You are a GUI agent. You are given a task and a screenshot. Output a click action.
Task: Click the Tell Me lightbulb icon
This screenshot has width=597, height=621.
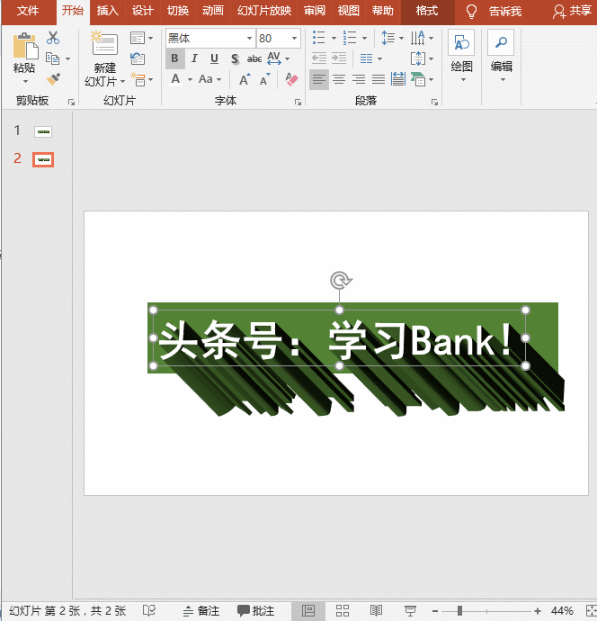(471, 12)
